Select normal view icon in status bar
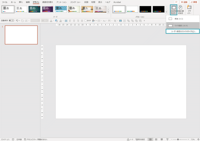The width and height of the screenshot is (200, 141). pyautogui.click(x=150, y=139)
